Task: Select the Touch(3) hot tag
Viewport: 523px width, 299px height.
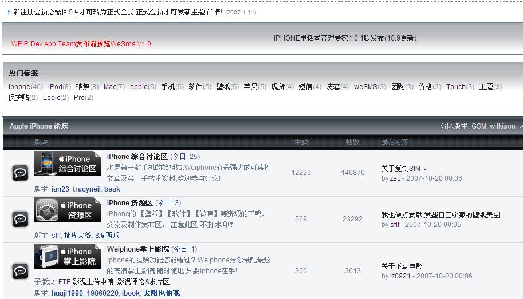Action: tap(461, 86)
